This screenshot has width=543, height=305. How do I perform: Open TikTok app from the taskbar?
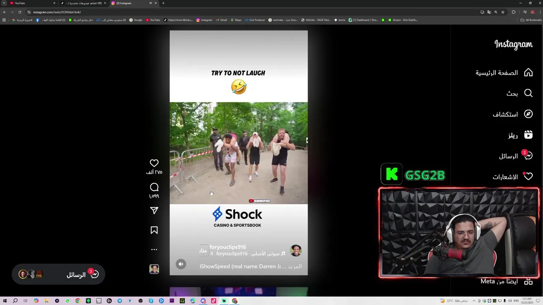[x=213, y=301]
